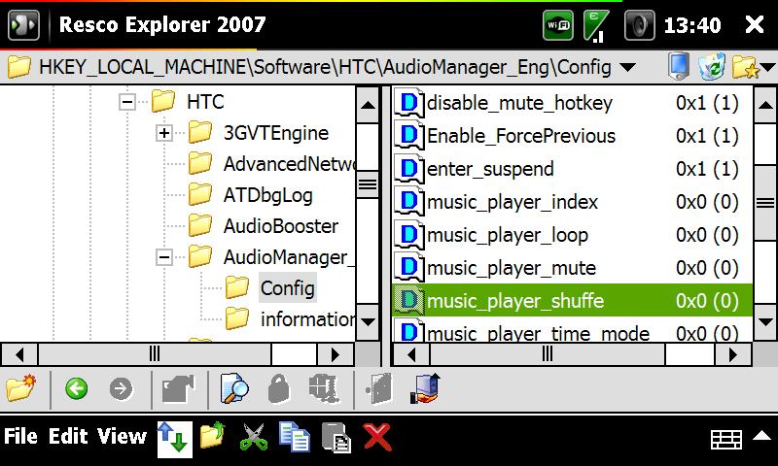Open the Recycle Bin icon
The height and width of the screenshot is (466, 778).
[x=712, y=66]
